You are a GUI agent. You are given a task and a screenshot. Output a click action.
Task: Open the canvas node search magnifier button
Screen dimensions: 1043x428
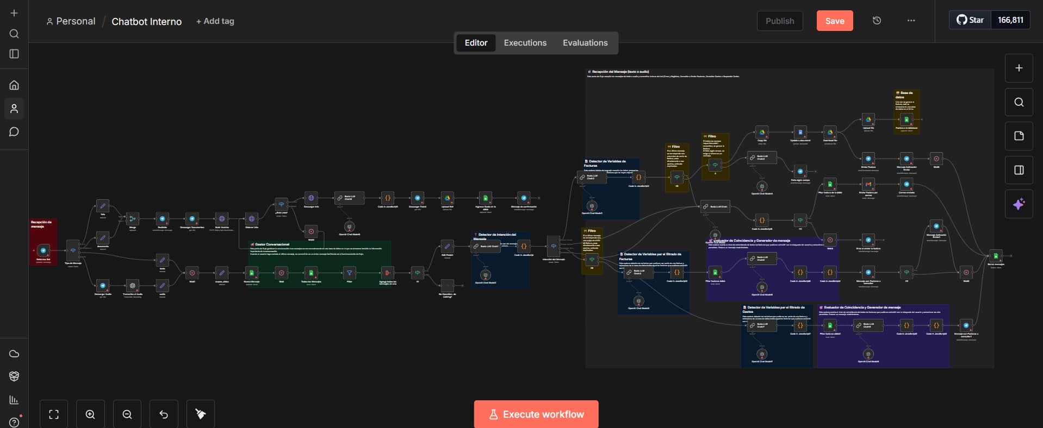click(x=1019, y=102)
